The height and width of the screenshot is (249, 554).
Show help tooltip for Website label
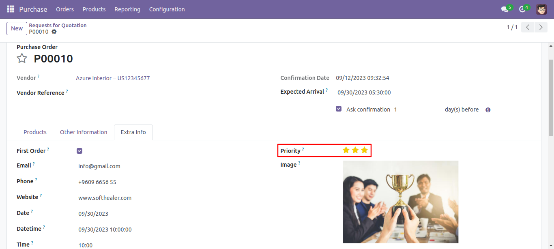click(41, 195)
